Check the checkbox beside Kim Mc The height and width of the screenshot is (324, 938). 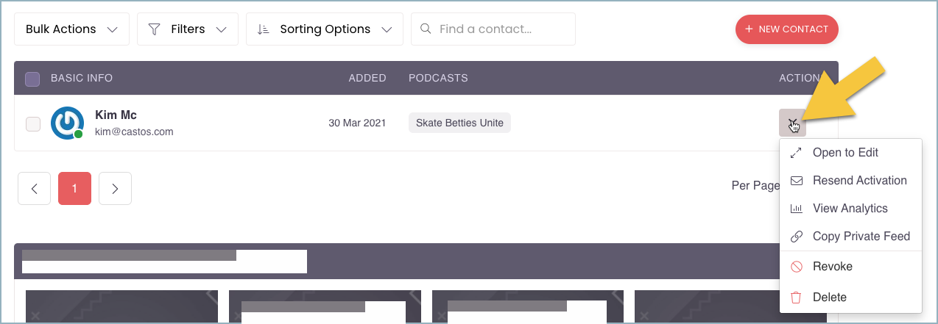click(33, 123)
